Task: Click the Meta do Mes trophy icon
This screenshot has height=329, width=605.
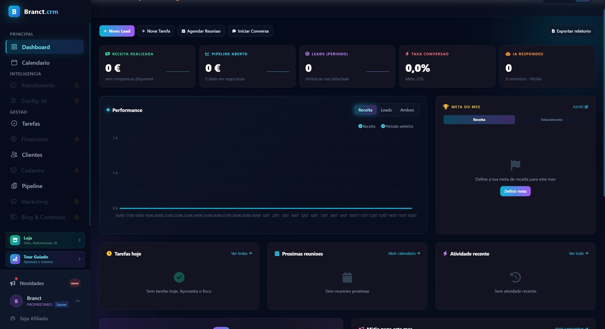Action: 446,107
